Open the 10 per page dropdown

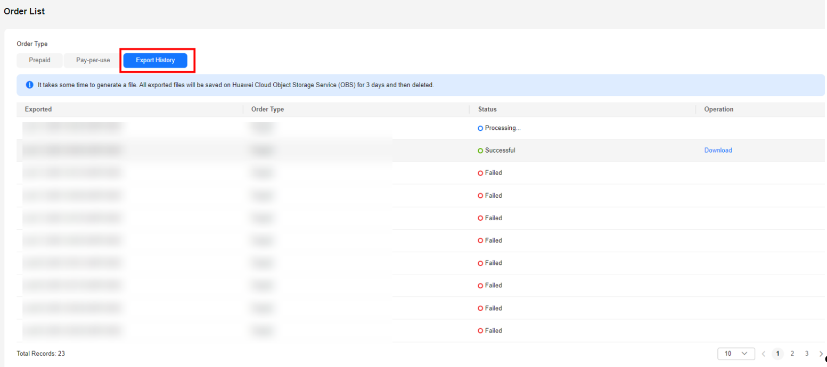click(736, 354)
